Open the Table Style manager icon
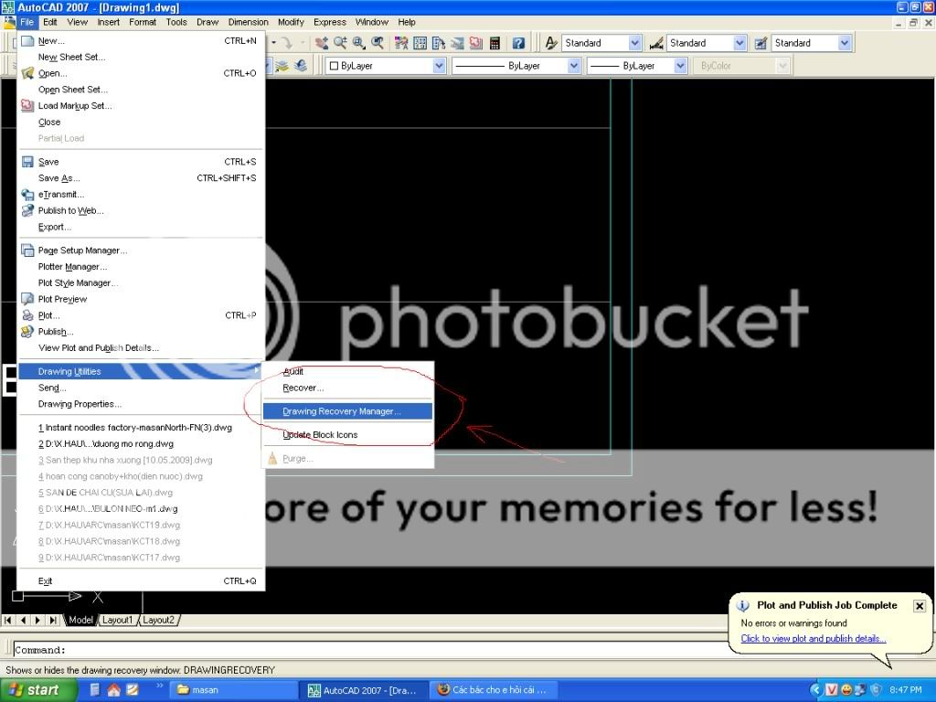This screenshot has width=936, height=702. pos(760,43)
